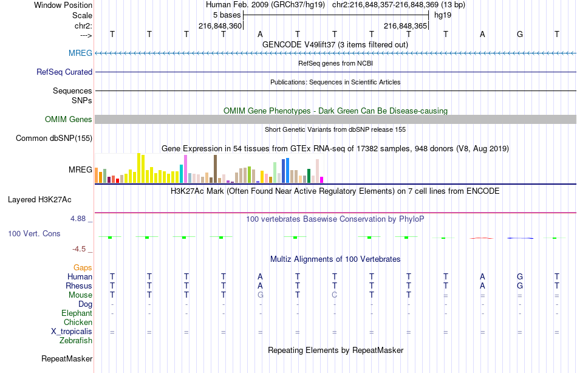
Task: Click the MREG gene track label
Action: 80,53
